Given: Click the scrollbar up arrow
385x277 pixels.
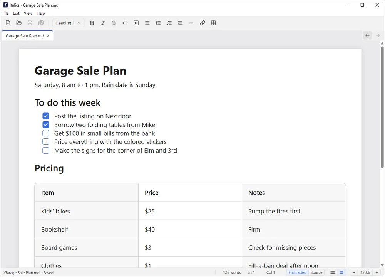Looking at the screenshot, I should (x=382, y=44).
